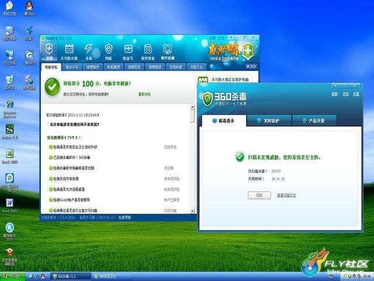
Task: Select the 产品升级 tab in 360杀毒
Action: 314,121
